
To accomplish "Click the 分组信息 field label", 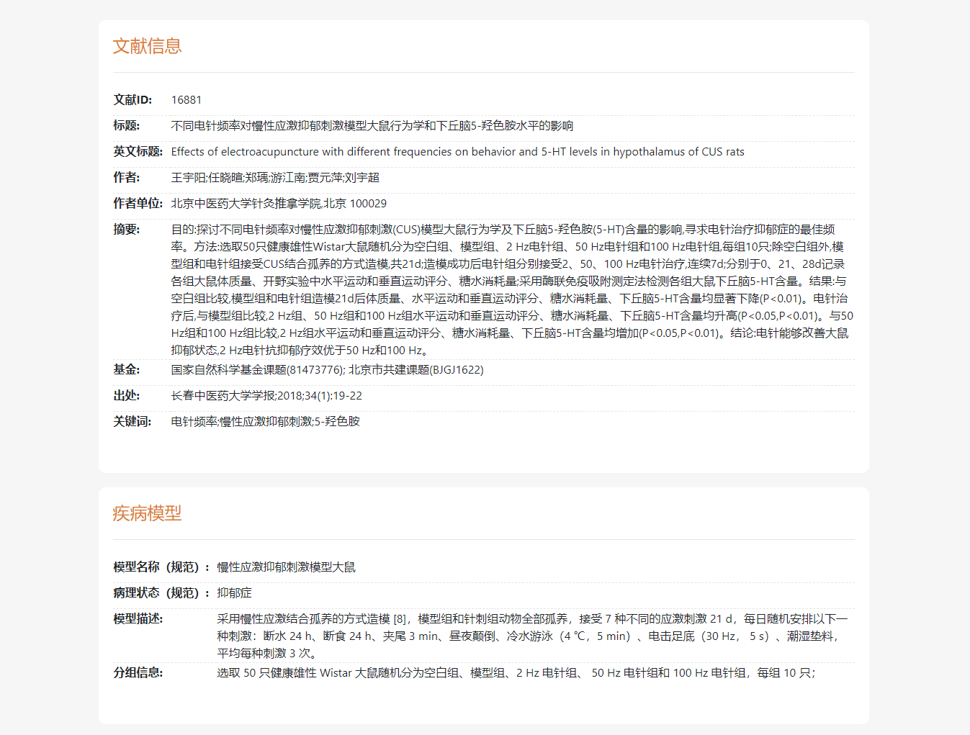I will coord(138,673).
